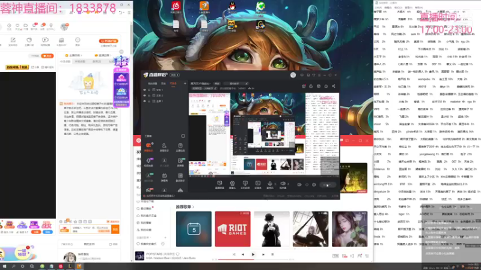Image resolution: width=481 pixels, height=270 pixels.
Task: Open the Chaplin black-and-white playlist cover
Action: pyautogui.click(x=272, y=229)
